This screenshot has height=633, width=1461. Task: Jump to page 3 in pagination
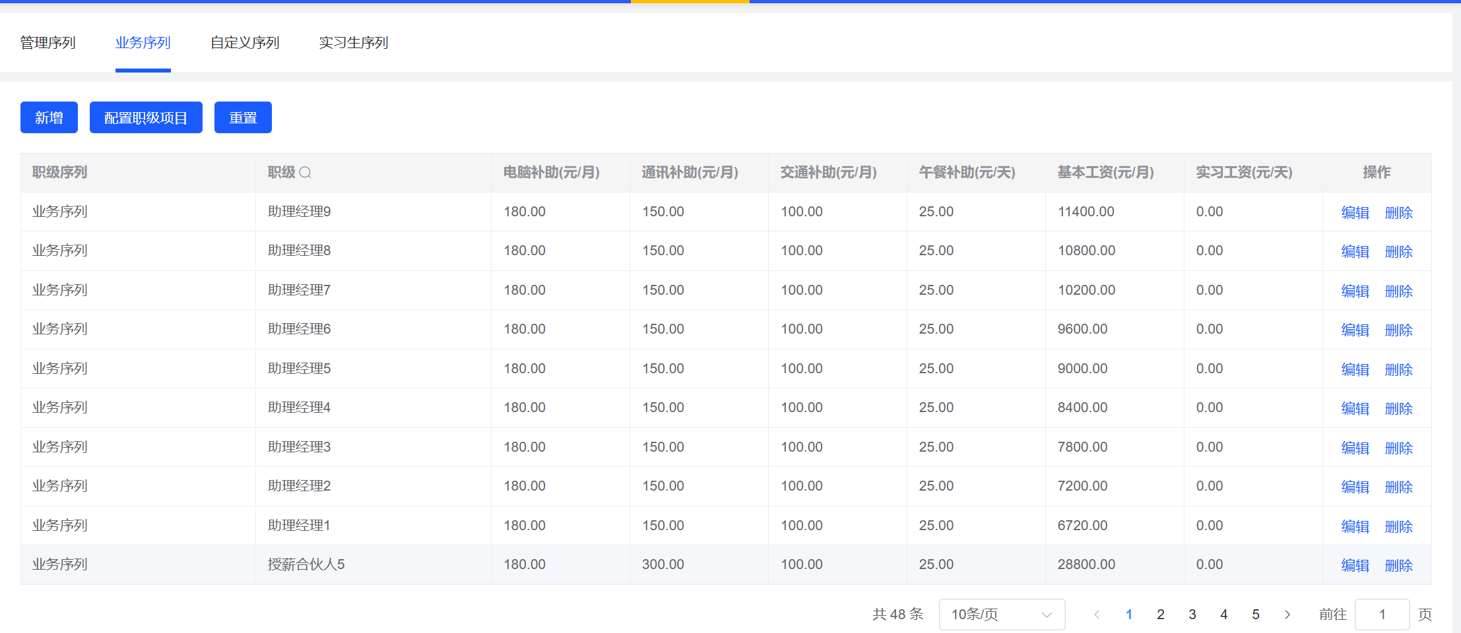coord(1192,615)
